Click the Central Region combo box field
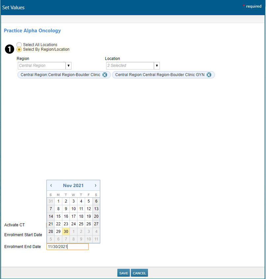The image size is (266, 279). tap(42, 66)
